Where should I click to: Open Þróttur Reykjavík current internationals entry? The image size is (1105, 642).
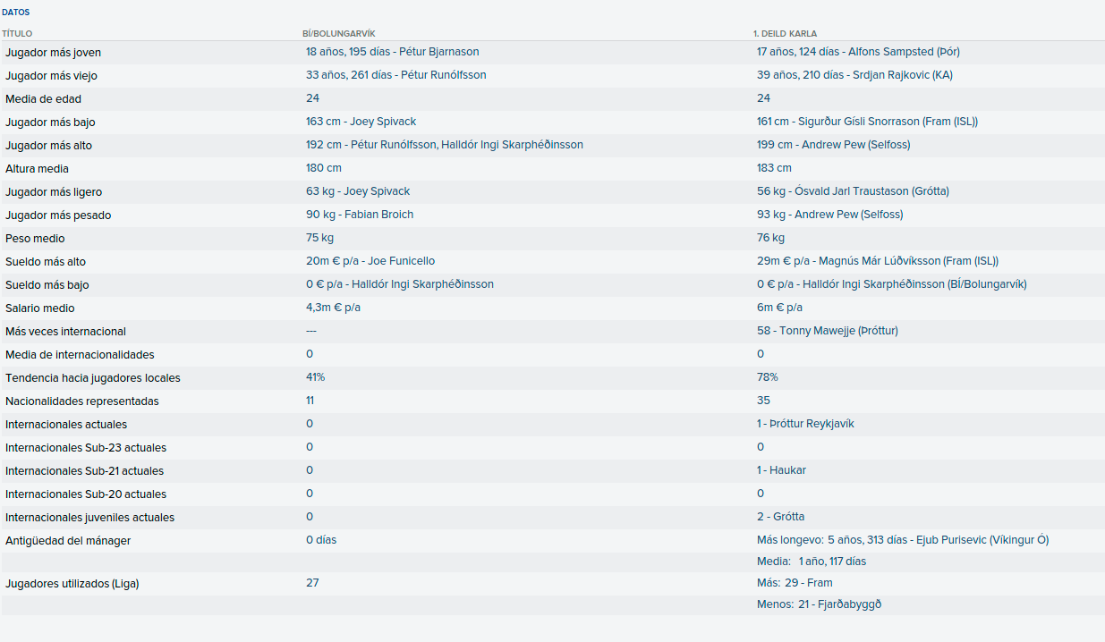(x=805, y=424)
